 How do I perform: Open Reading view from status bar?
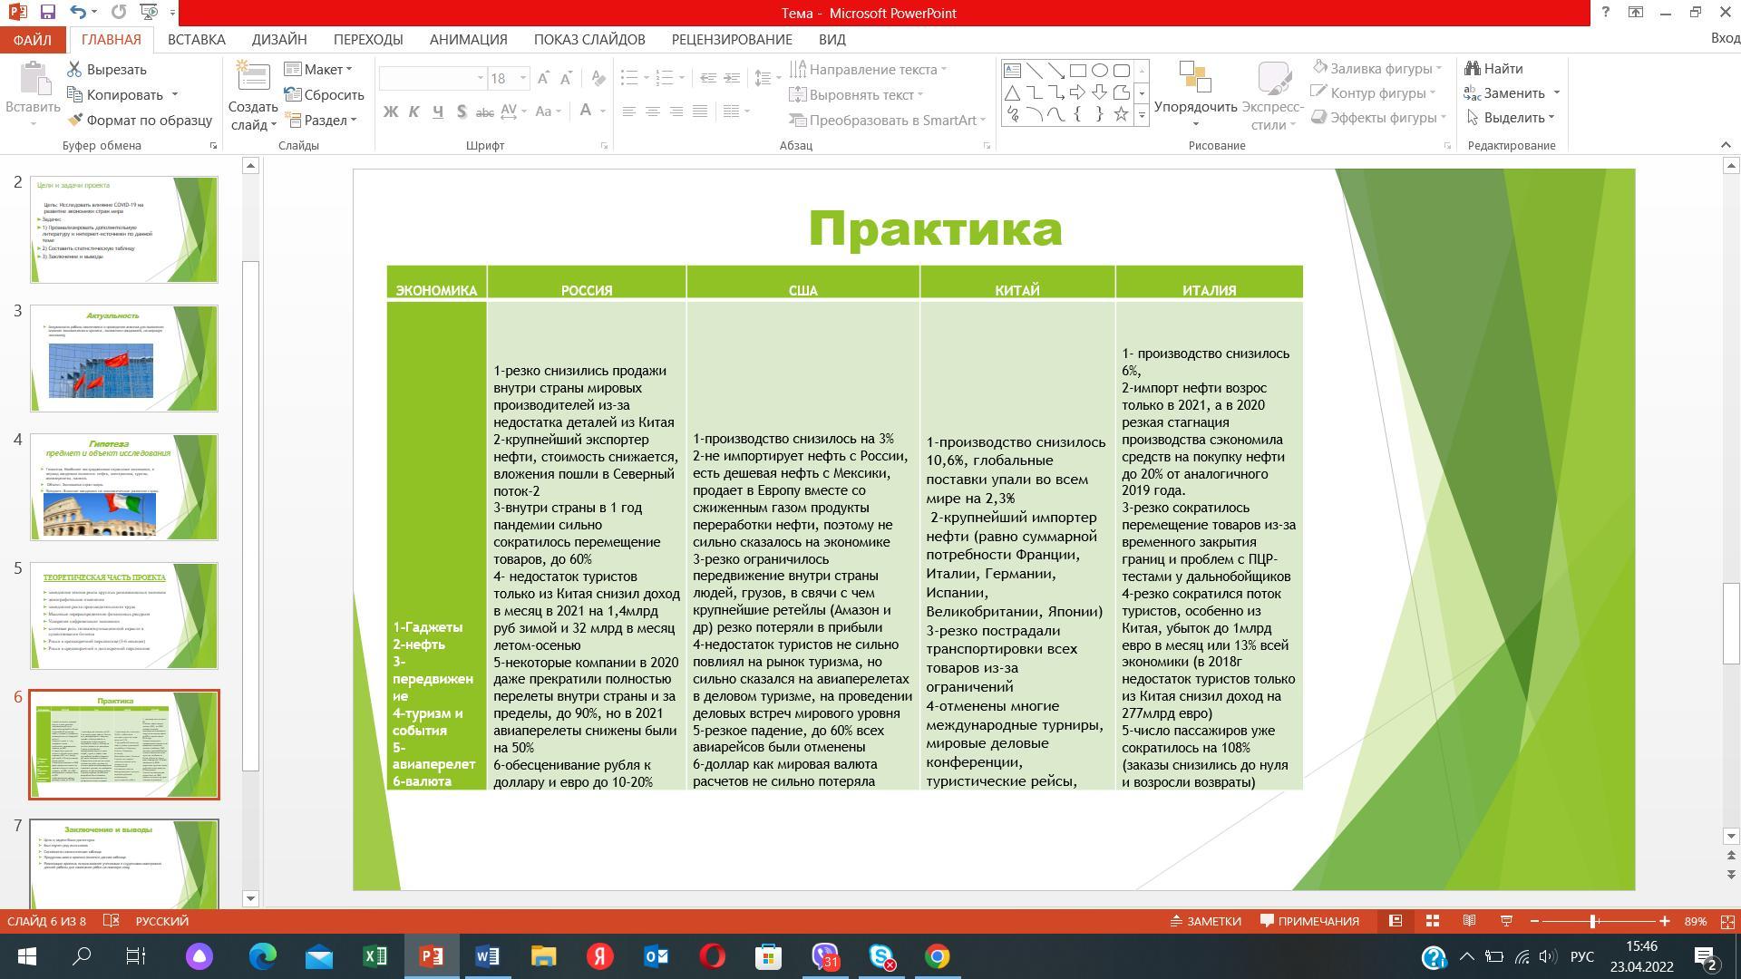click(1469, 921)
